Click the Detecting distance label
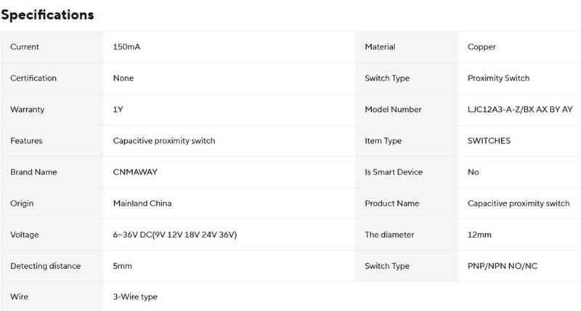 45,266
